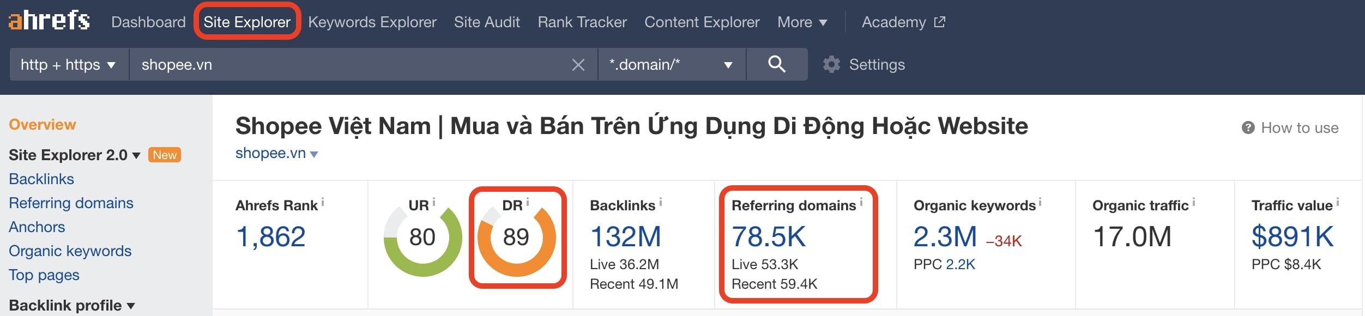1365x316 pixels.
Task: Click the Referring domains value 78.5K
Action: [x=768, y=237]
